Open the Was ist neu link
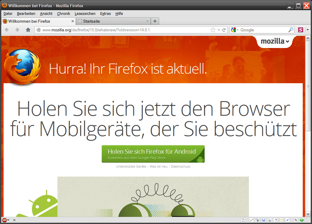This screenshot has width=312, height=224. pyautogui.click(x=159, y=166)
